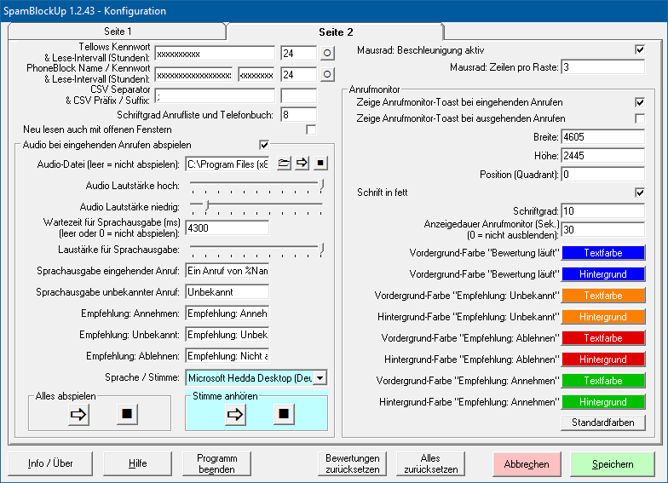Click the PhoneBlock test circle button
The height and width of the screenshot is (483, 668).
tap(327, 75)
